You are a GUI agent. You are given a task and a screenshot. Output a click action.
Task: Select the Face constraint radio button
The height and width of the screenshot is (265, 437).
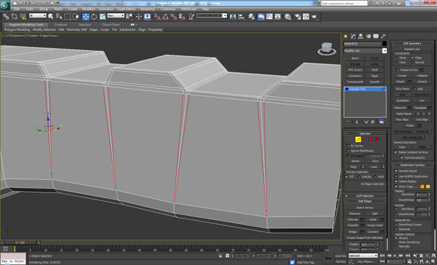click(397, 62)
